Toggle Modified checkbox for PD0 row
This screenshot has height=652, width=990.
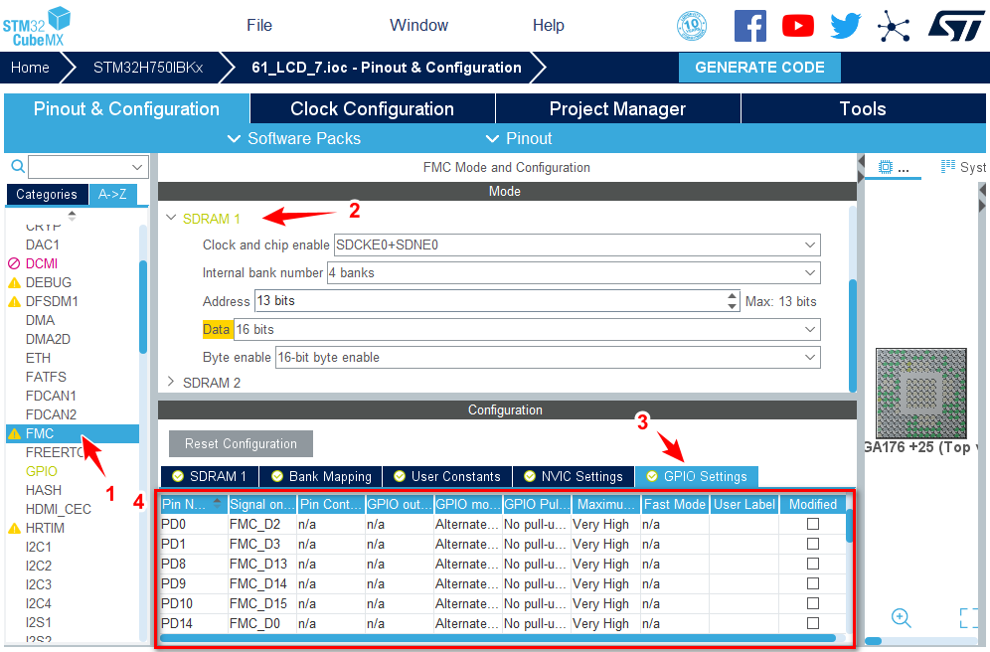(x=813, y=524)
